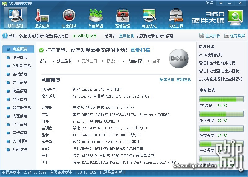Click 生成报告 to generate report
248x177 pixels.
click(x=210, y=36)
